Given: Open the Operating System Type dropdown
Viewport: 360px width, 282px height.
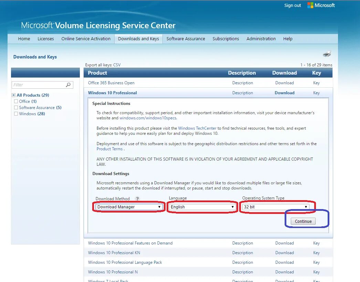Looking at the screenshot, I should [x=276, y=207].
